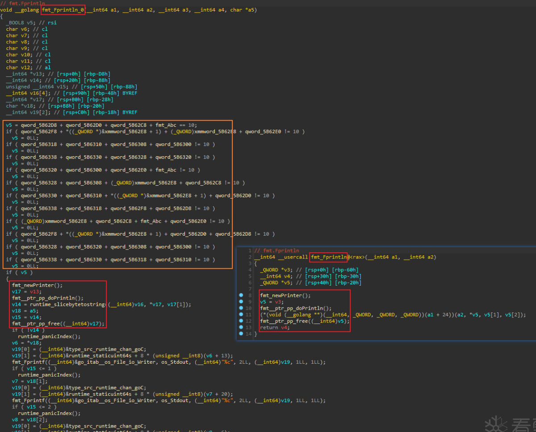This screenshot has width=536, height=432.
Task: Click declaration __int64 v16[4]
Action: (71, 93)
